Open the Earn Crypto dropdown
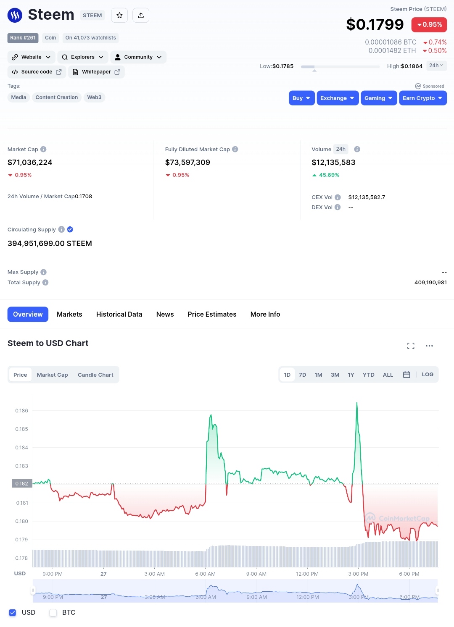Screen dimensions: 454x627 (x=422, y=98)
